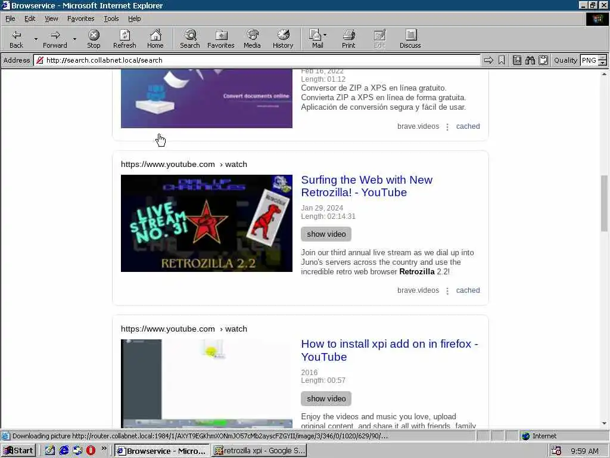Click Retrozilla 2.2 live stream thumbnail
Image resolution: width=610 pixels, height=458 pixels.
[x=207, y=223]
